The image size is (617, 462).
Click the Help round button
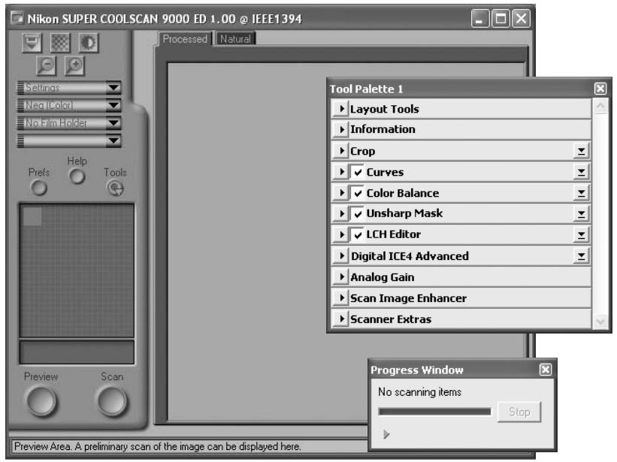coord(77,177)
